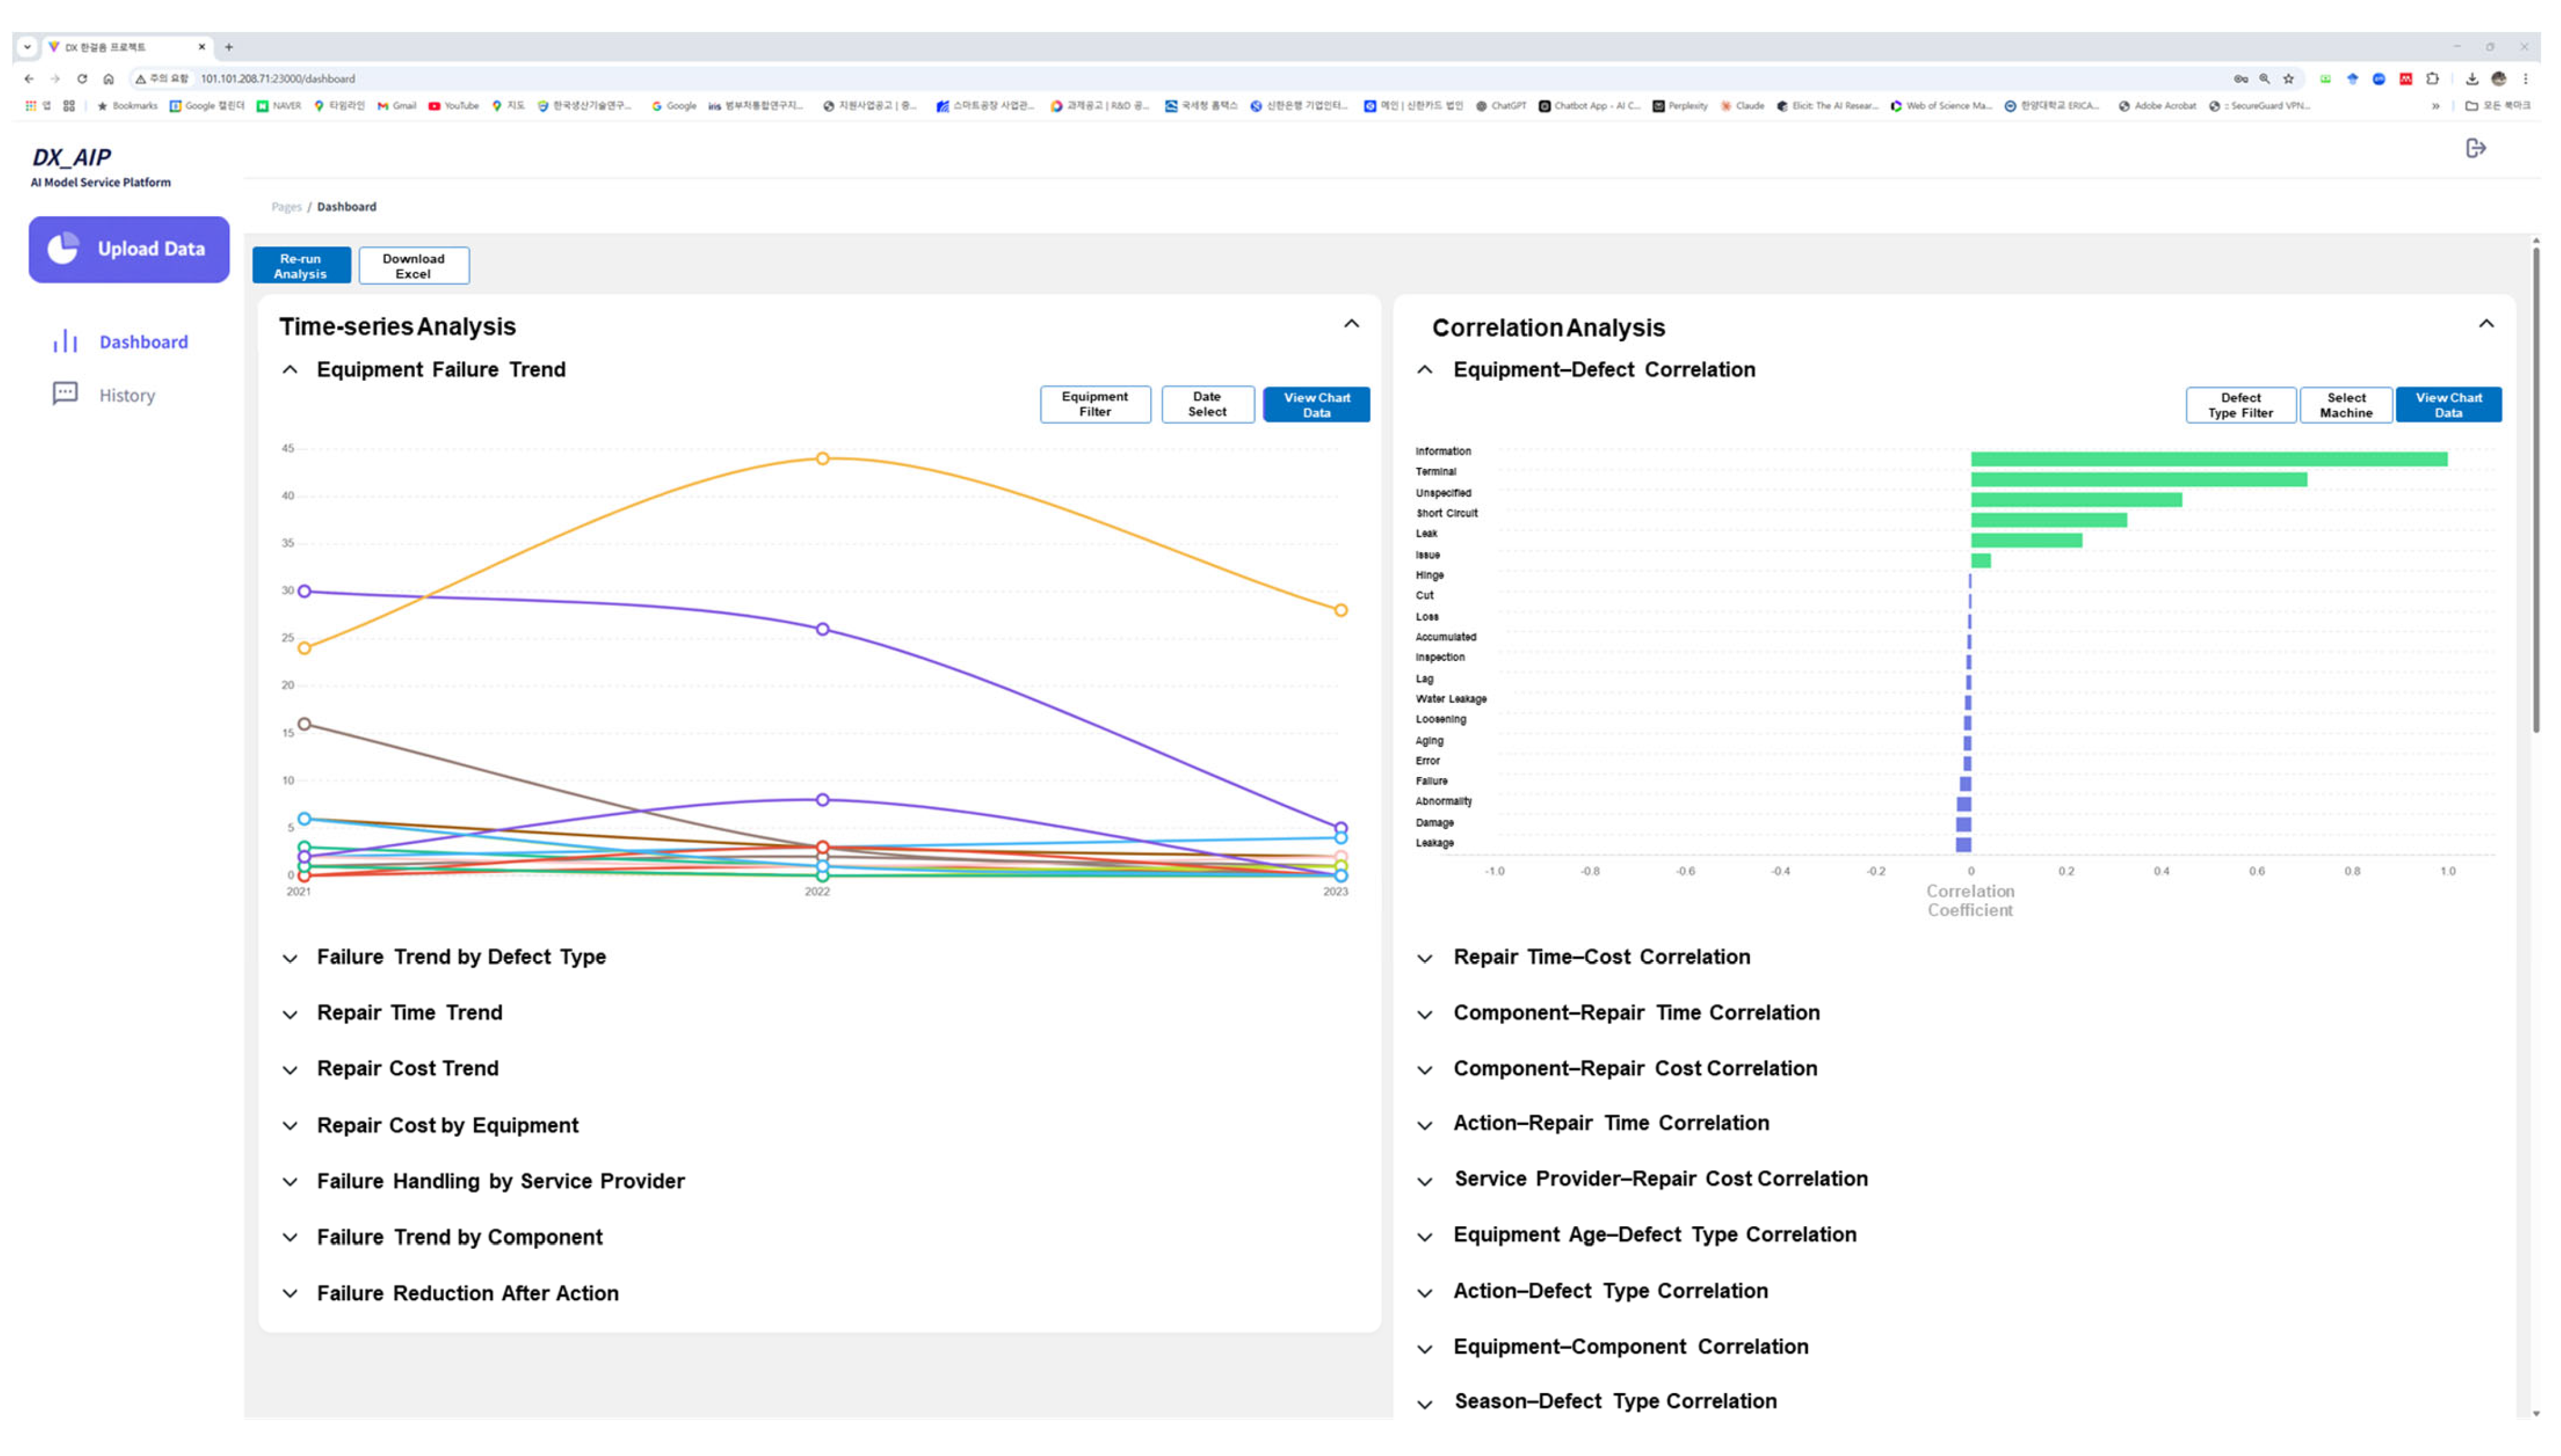Collapse the Correlation Analysis panel
This screenshot has height=1456, width=2561.
[x=2486, y=324]
